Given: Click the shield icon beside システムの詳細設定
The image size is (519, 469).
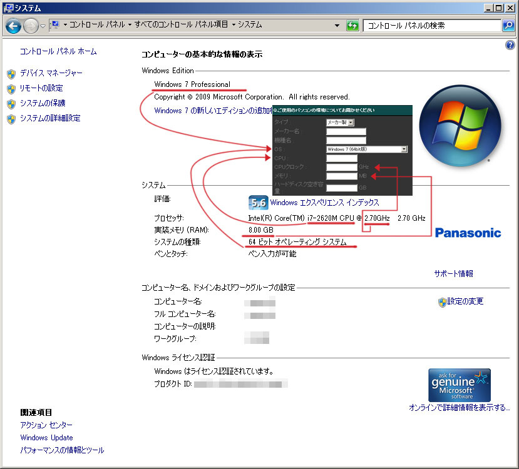Looking at the screenshot, I should pos(11,119).
